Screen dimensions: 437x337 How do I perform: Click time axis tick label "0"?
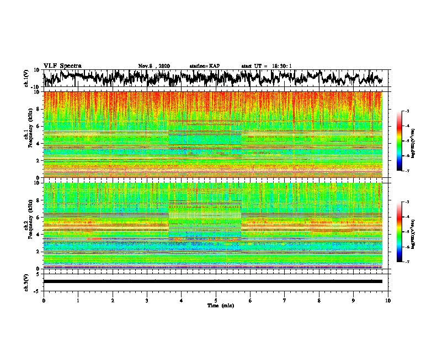click(44, 301)
